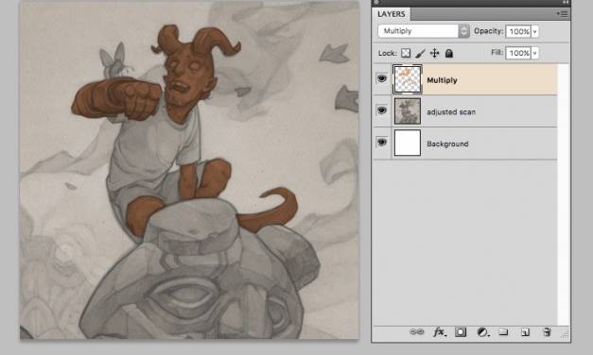
Task: Create a new layer group folder
Action: tap(503, 331)
